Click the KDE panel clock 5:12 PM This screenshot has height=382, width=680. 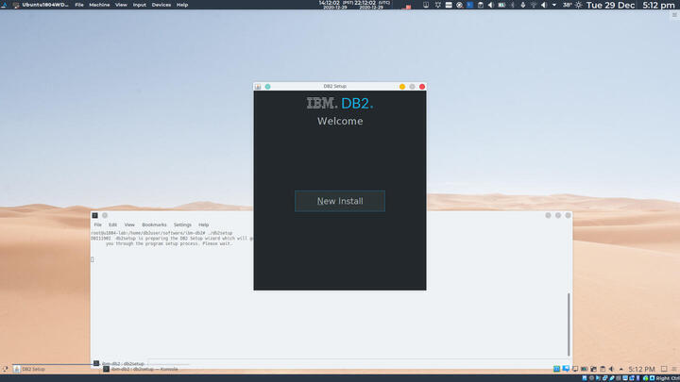click(641, 369)
